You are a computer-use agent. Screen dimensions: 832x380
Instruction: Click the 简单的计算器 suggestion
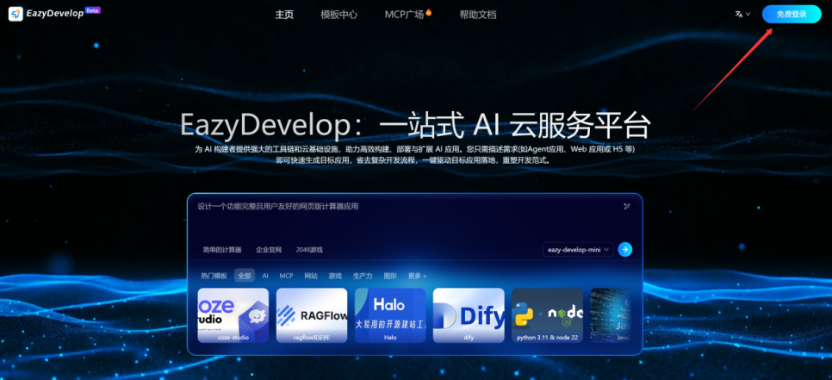[x=222, y=250]
